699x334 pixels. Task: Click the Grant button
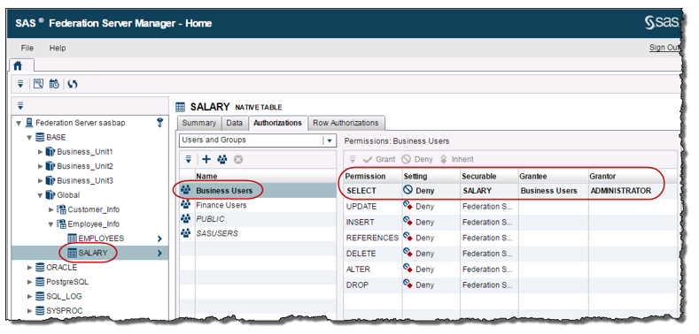(379, 159)
